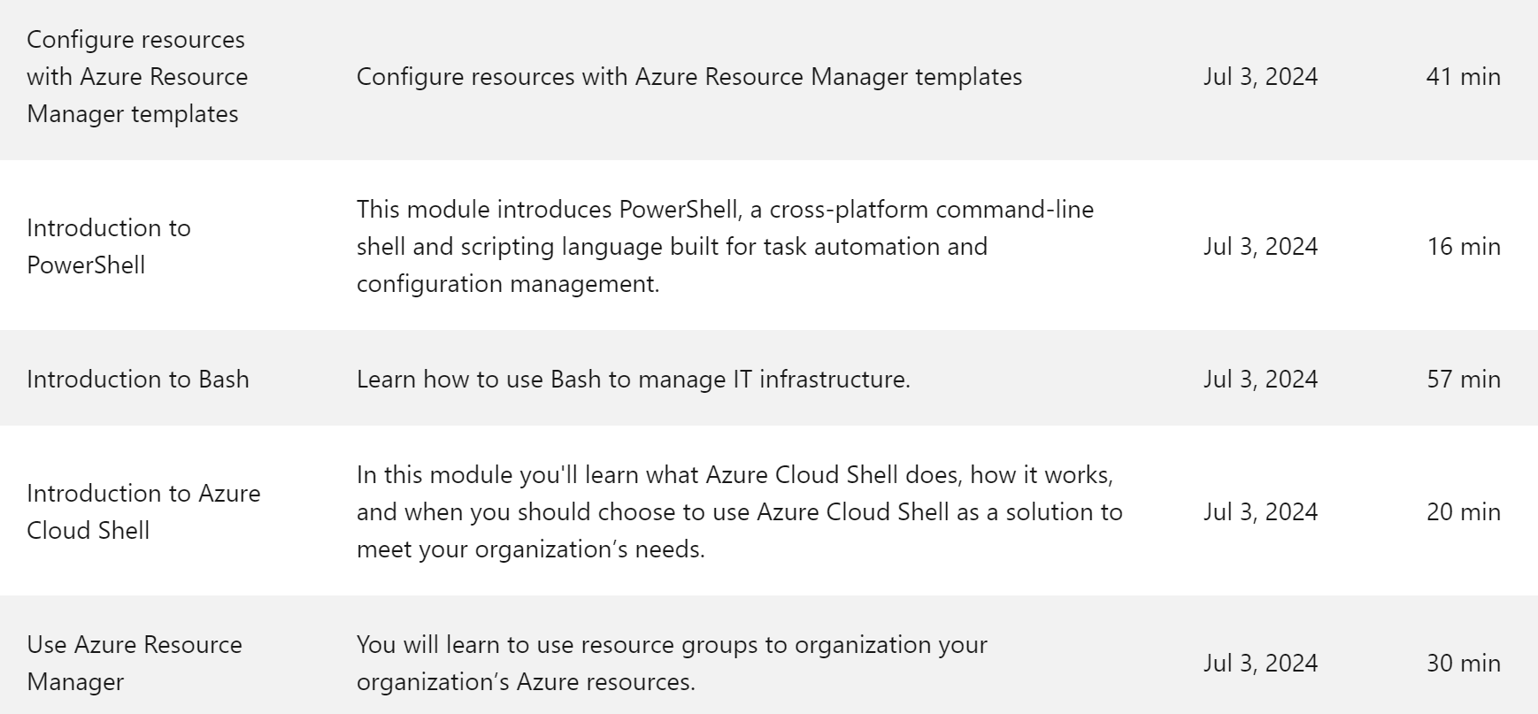Click the Bash description about IT infrastructure
The width and height of the screenshot is (1538, 714).
634,380
